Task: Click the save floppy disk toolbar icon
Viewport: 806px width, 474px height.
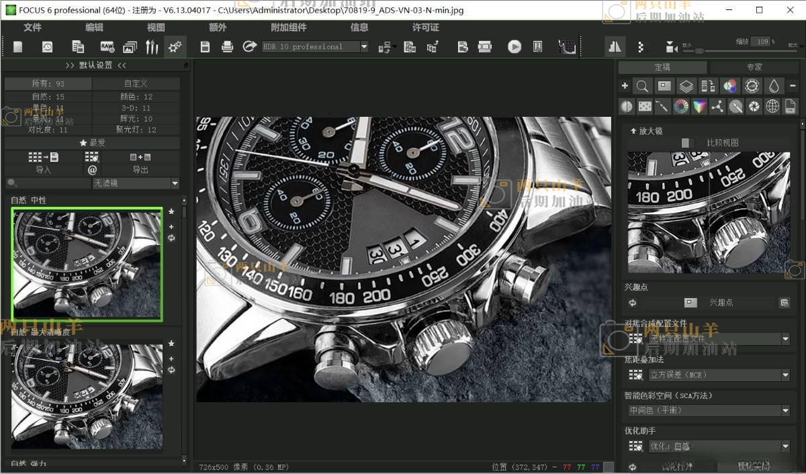Action: (x=206, y=46)
